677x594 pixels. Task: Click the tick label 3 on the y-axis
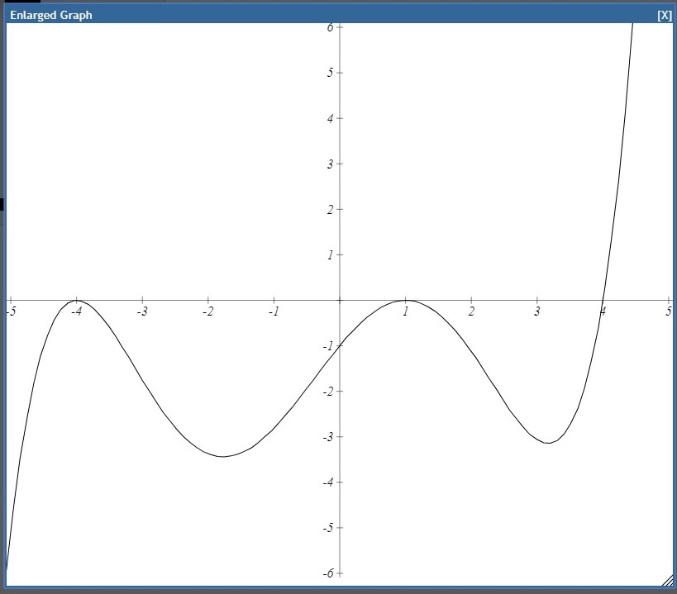coord(331,162)
